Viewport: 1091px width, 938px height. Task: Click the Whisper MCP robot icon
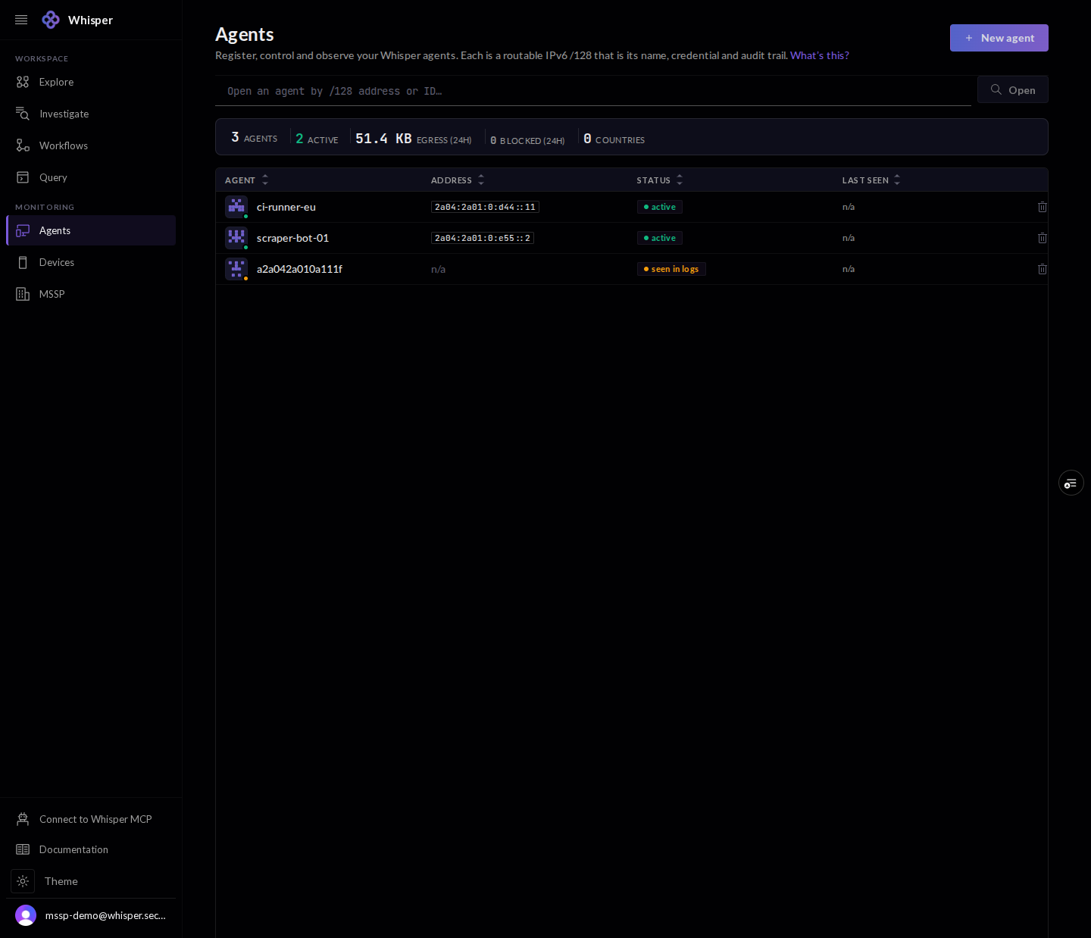[23, 819]
